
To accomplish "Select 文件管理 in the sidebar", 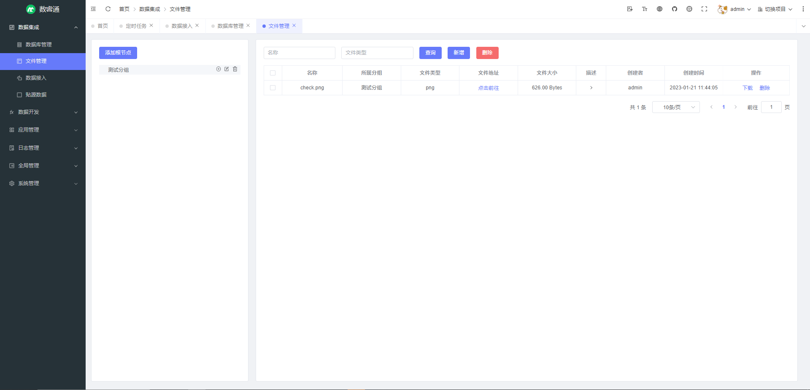I will click(43, 61).
